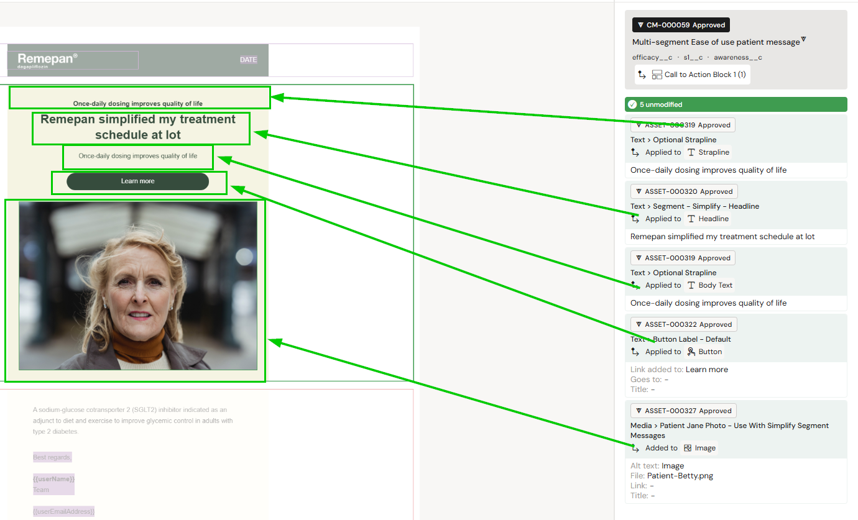Image resolution: width=858 pixels, height=520 pixels.
Task: Click the picture icon next to Image target
Action: point(688,448)
